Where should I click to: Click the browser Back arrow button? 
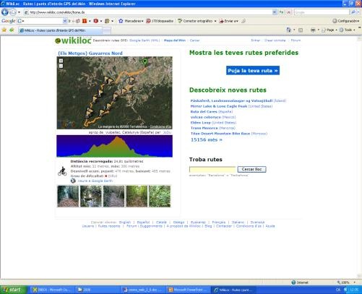pos(5,12)
